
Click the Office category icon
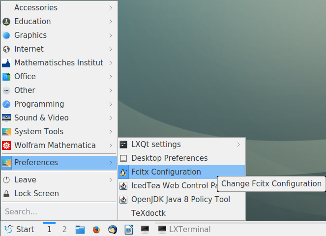click(6, 77)
